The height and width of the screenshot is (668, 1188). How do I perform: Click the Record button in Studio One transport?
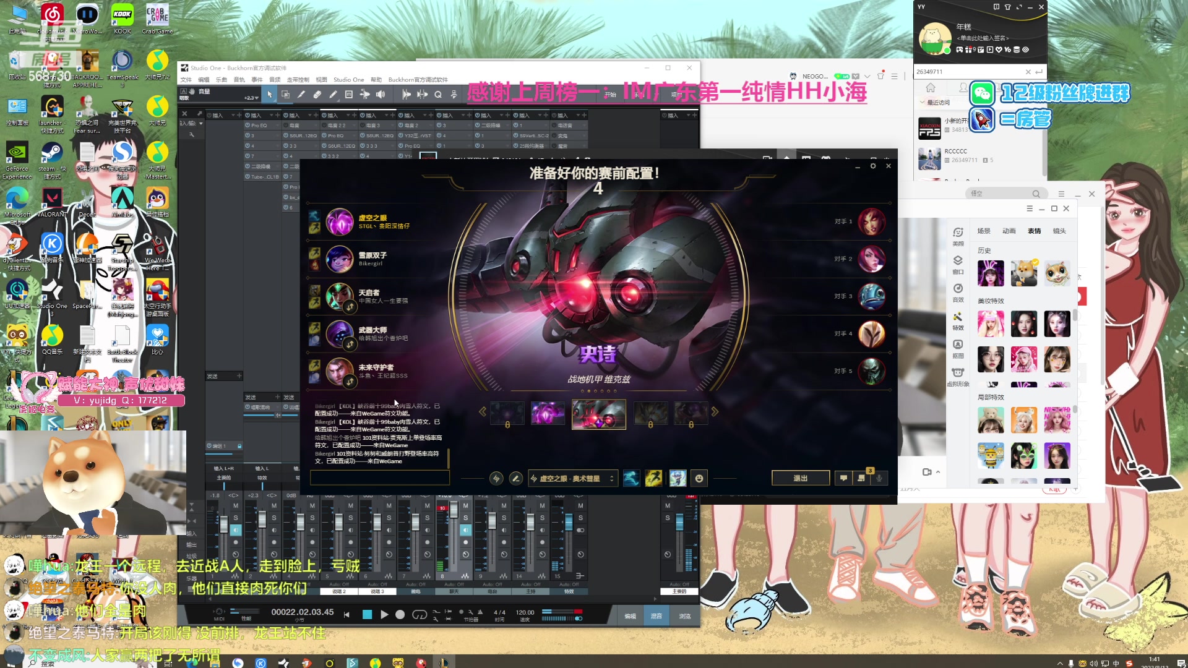coord(400,614)
